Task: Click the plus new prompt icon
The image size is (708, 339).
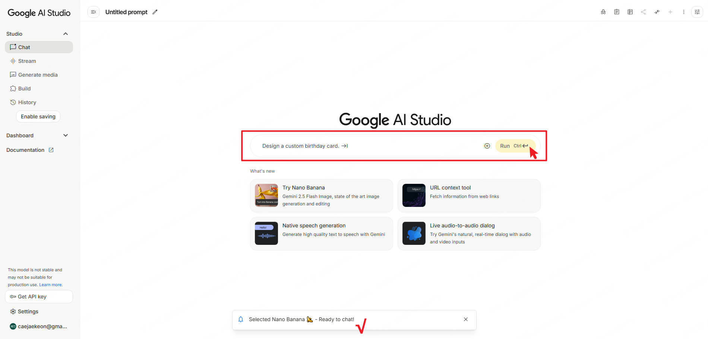Action: 670,12
